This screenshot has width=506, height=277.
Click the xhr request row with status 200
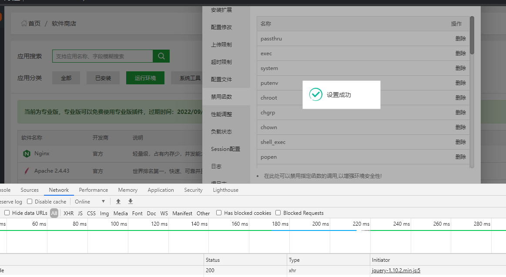[x=253, y=270]
